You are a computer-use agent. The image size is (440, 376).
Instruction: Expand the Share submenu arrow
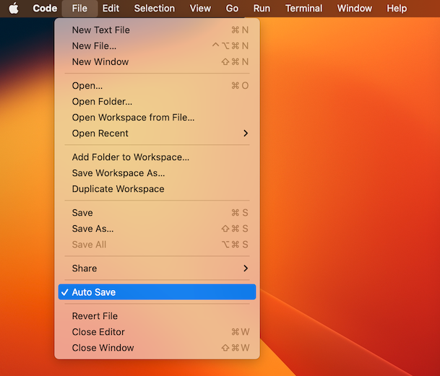[245, 268]
